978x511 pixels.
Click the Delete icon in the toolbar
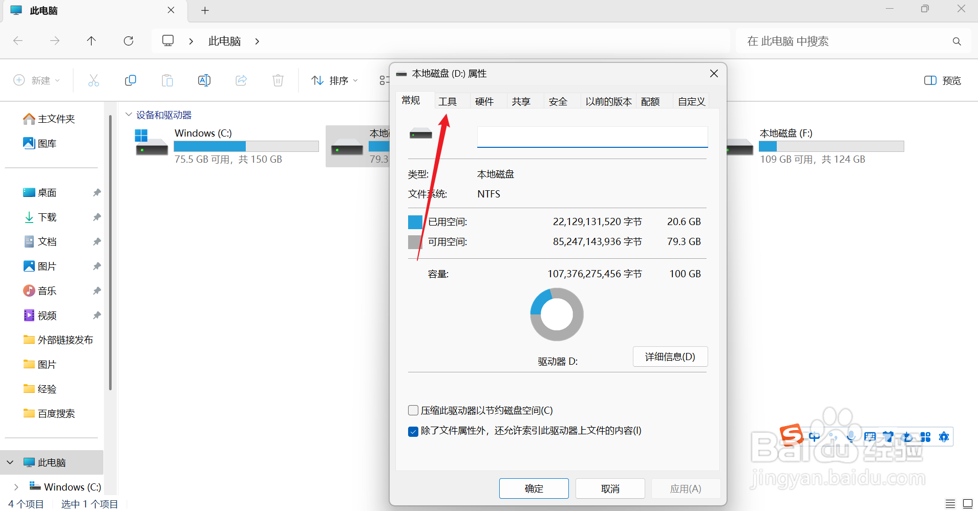tap(278, 80)
